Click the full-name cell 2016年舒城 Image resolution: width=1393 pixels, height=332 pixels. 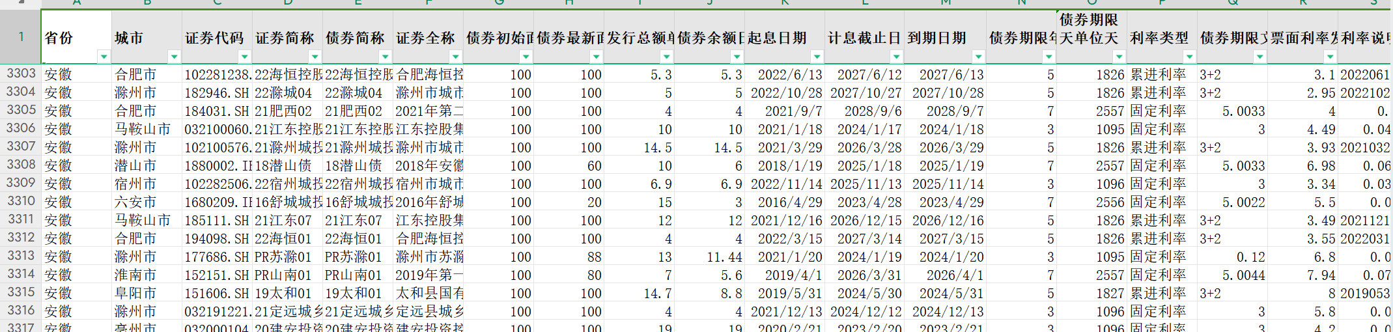(x=429, y=202)
